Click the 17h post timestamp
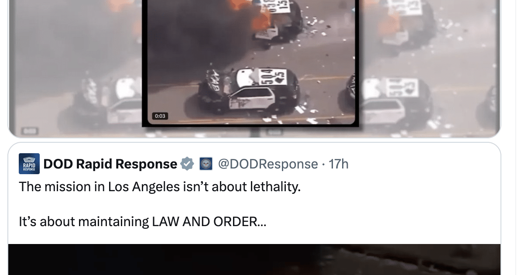521x275 pixels. (338, 164)
